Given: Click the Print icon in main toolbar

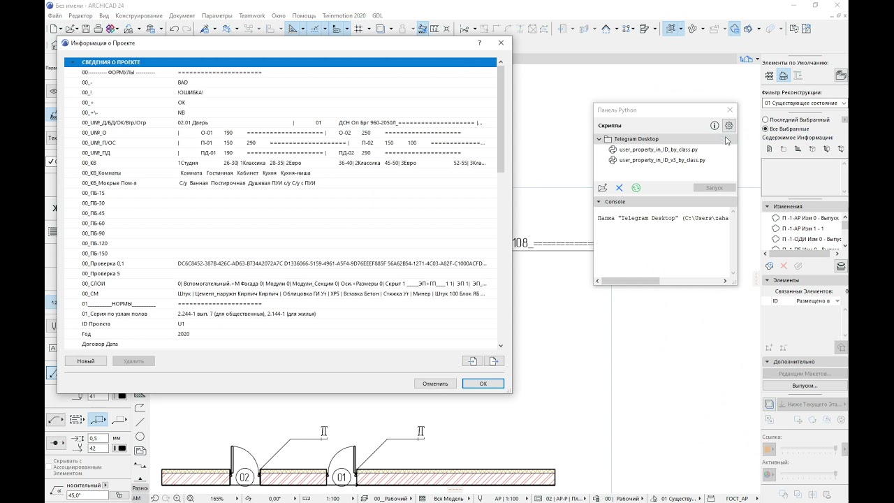Looking at the screenshot, I should (98, 29).
